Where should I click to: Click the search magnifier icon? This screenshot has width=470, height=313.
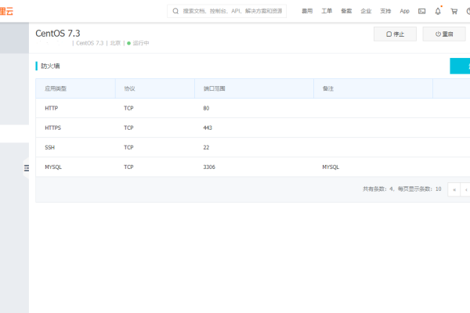click(175, 11)
